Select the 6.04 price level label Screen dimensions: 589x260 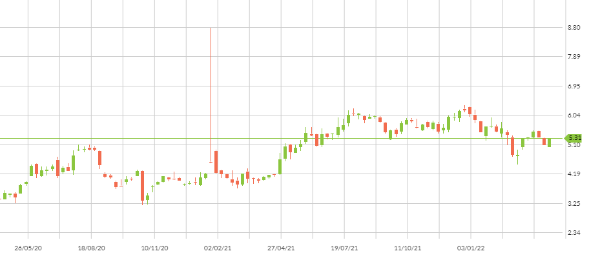pyautogui.click(x=573, y=115)
